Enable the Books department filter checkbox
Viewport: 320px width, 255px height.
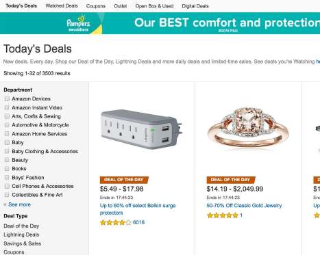click(7, 168)
